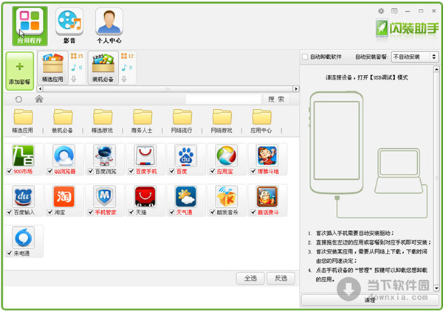
Task: Click the 清理 button
Action: point(370,300)
